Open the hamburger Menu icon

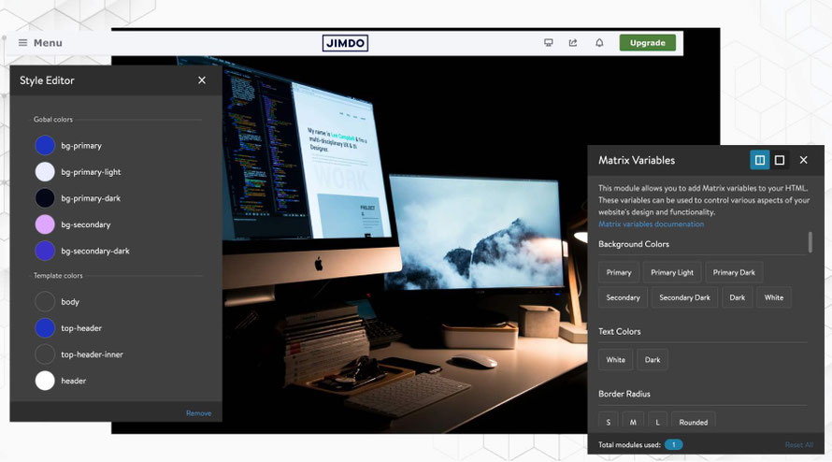22,43
